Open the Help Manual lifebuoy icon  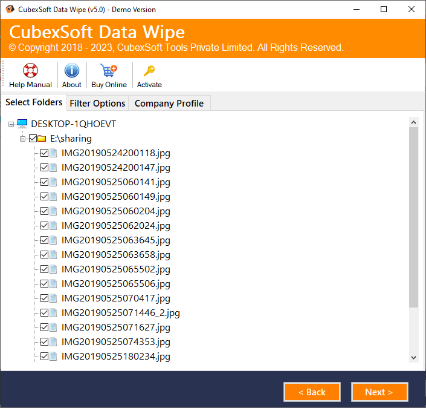(x=30, y=71)
